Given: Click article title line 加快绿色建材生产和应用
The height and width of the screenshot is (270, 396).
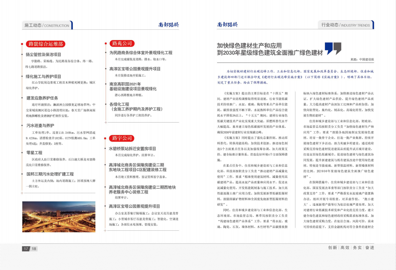Looking at the screenshot, I should coord(249,46).
